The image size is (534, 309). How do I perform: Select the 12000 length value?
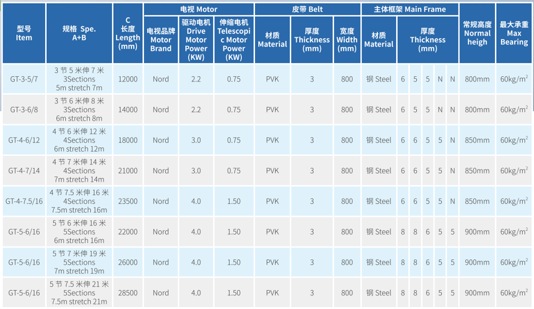coord(128,79)
